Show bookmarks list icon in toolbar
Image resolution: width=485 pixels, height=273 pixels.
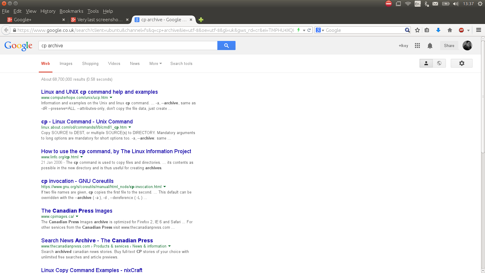point(427,30)
